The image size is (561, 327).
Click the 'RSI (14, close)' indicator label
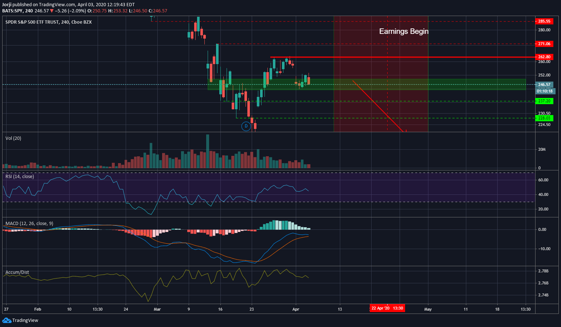[20, 177]
